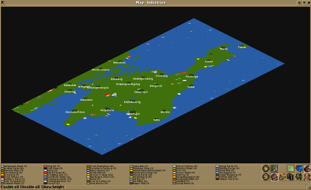Screen dimensions: 311x190
Task: Toggle Sawmill (2) legend entry
Action: [181, 181]
